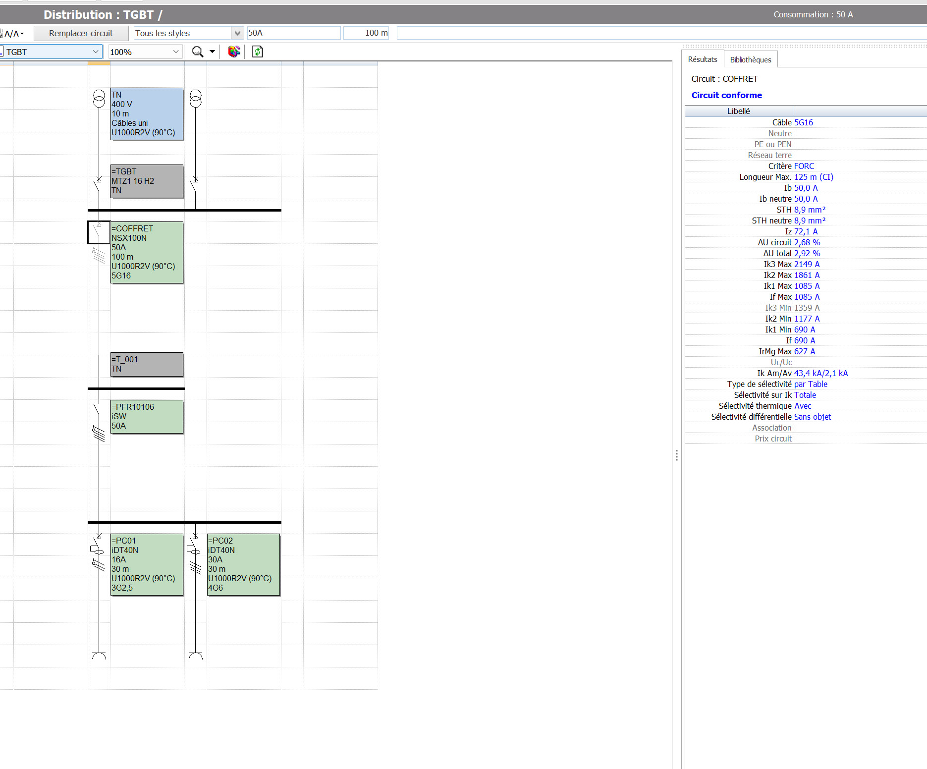Expand the 100% zoom level dropdown
927x769 pixels.
175,52
